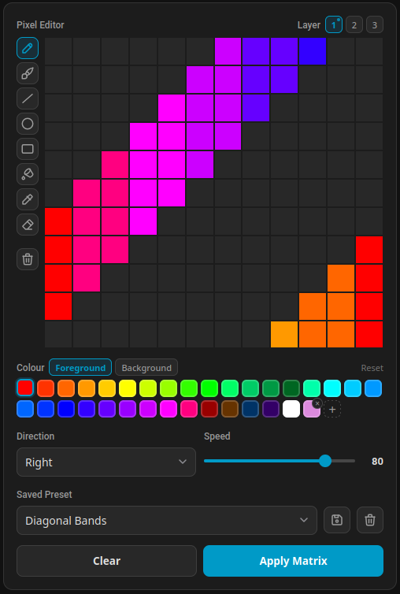Click the trash icon in tool sidebar
The image size is (400, 594).
[x=28, y=259]
